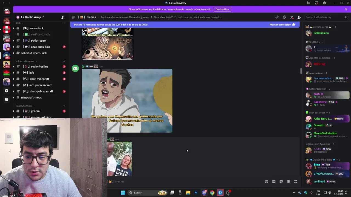Click the chat area scrollbar
The width and height of the screenshot is (351, 197).
coord(301,71)
